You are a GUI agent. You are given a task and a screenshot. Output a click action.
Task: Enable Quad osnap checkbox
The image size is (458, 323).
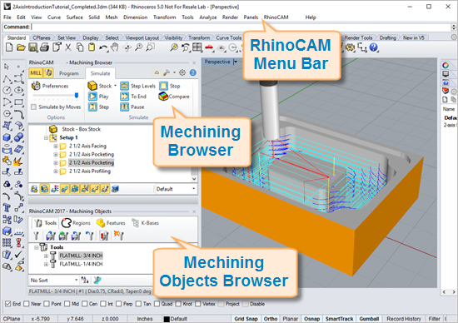(x=157, y=304)
